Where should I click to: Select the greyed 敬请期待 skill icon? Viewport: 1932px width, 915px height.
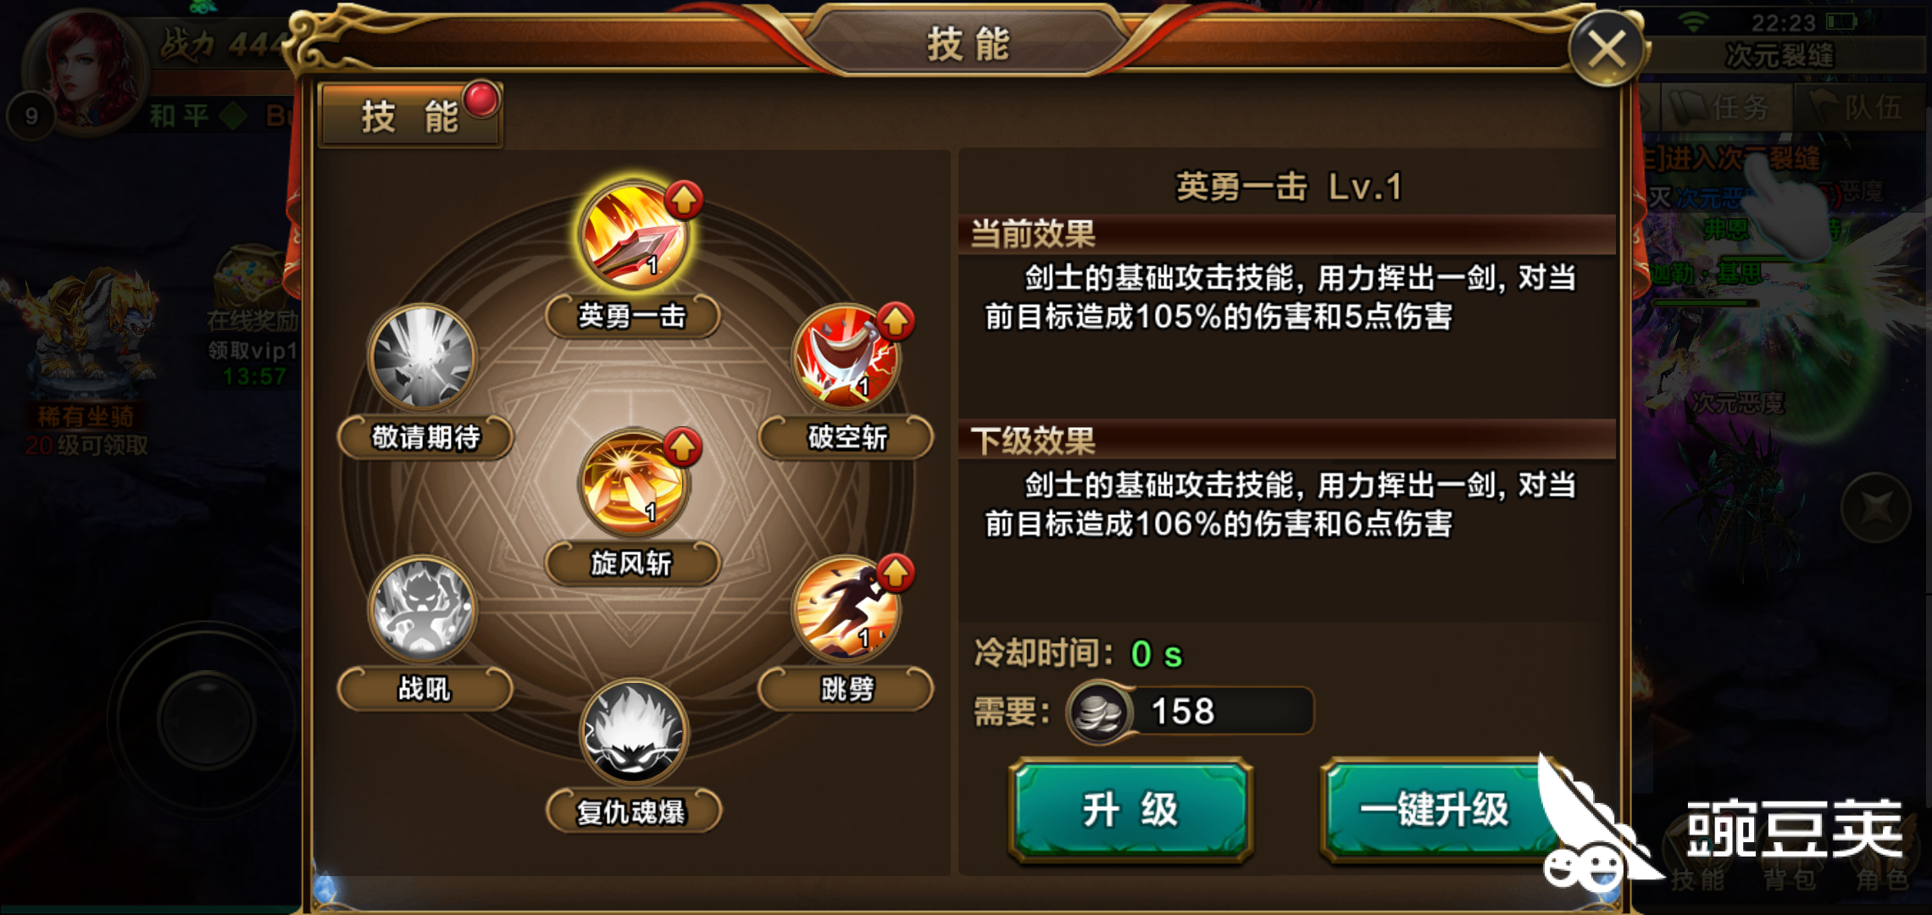(x=422, y=358)
